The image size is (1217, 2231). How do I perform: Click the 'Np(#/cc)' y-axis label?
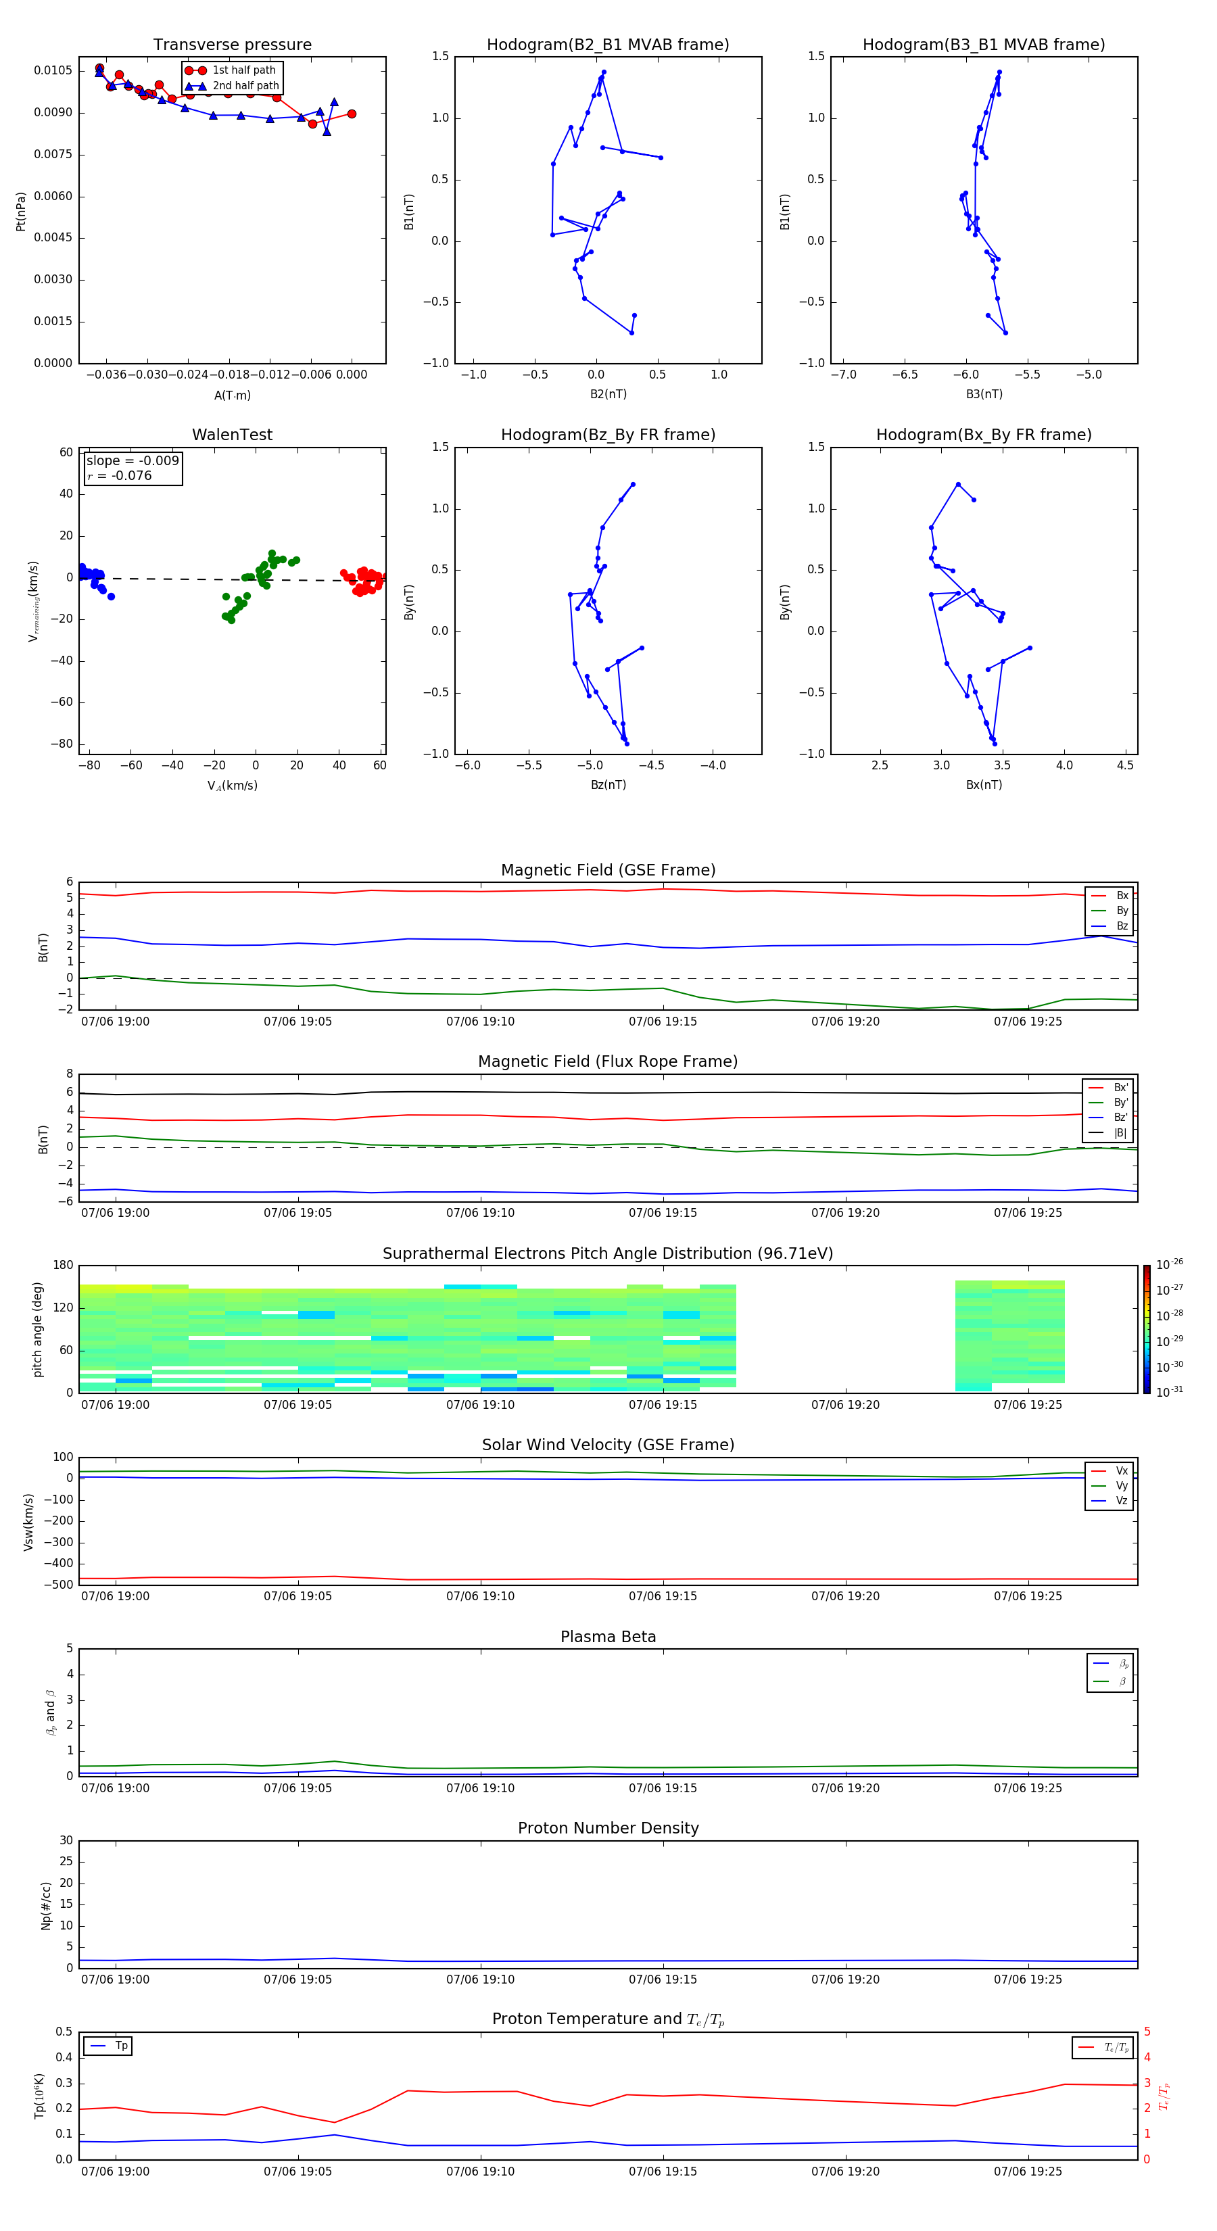(46, 1904)
